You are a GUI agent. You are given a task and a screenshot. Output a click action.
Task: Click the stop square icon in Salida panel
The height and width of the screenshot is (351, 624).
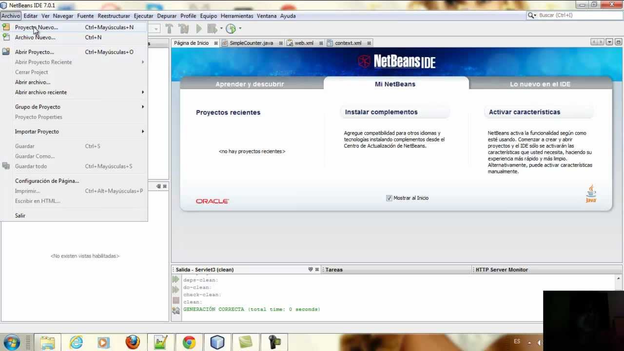point(176,300)
